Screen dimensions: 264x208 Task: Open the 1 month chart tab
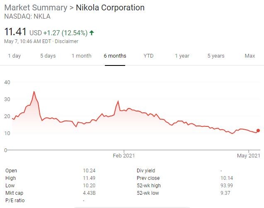point(81,56)
